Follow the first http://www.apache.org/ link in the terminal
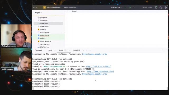Screen dimensions: 169x95 [95, 54]
